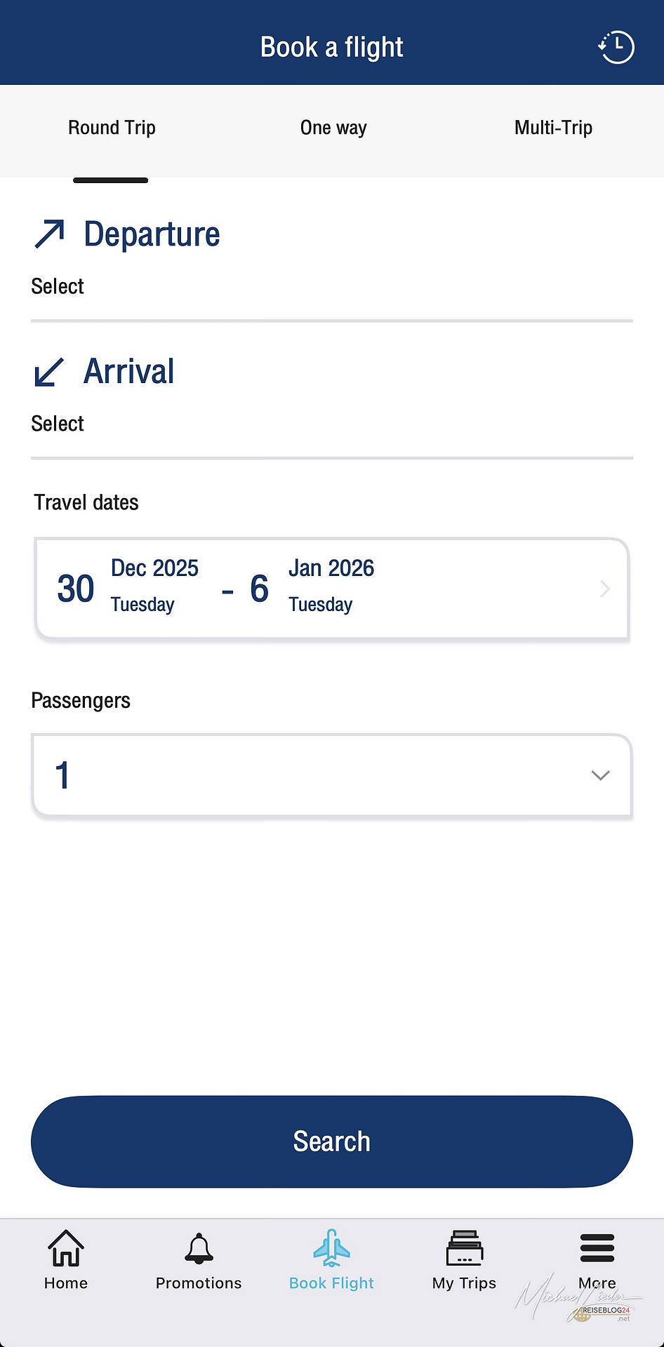Open My Trips ticket icon
664x1347 pixels.
click(x=464, y=1249)
